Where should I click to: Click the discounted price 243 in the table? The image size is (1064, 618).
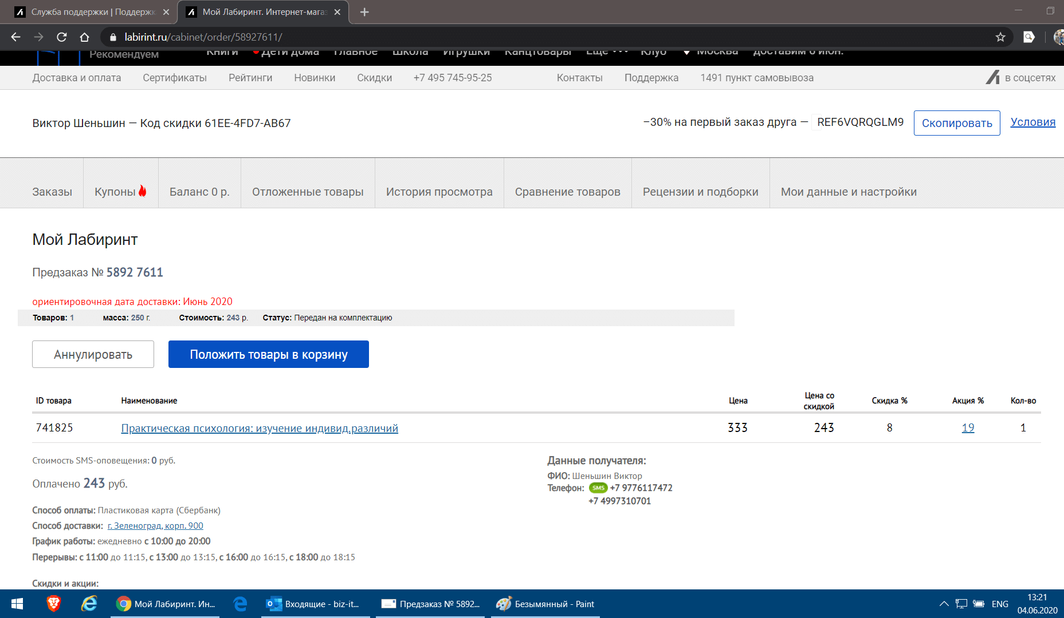[824, 427]
